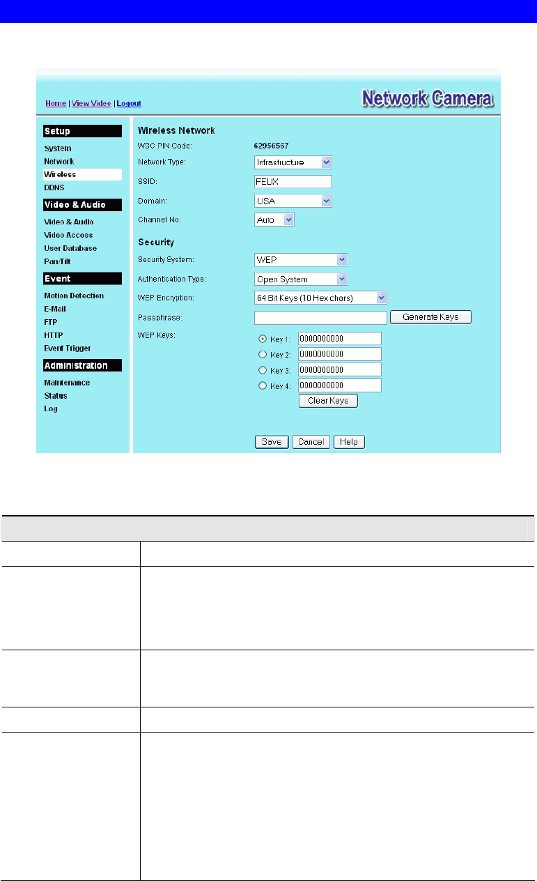Select the Key 4 radio button
Screen dimensions: 537x881
coord(263,385)
